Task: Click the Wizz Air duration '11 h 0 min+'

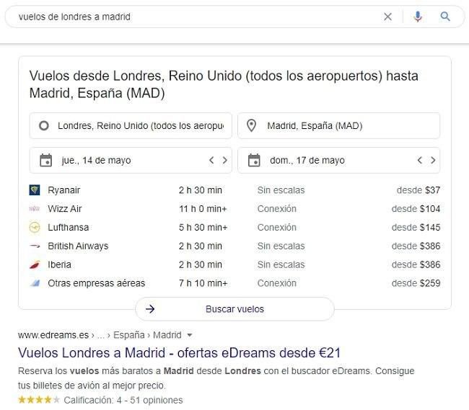Action: (x=203, y=209)
